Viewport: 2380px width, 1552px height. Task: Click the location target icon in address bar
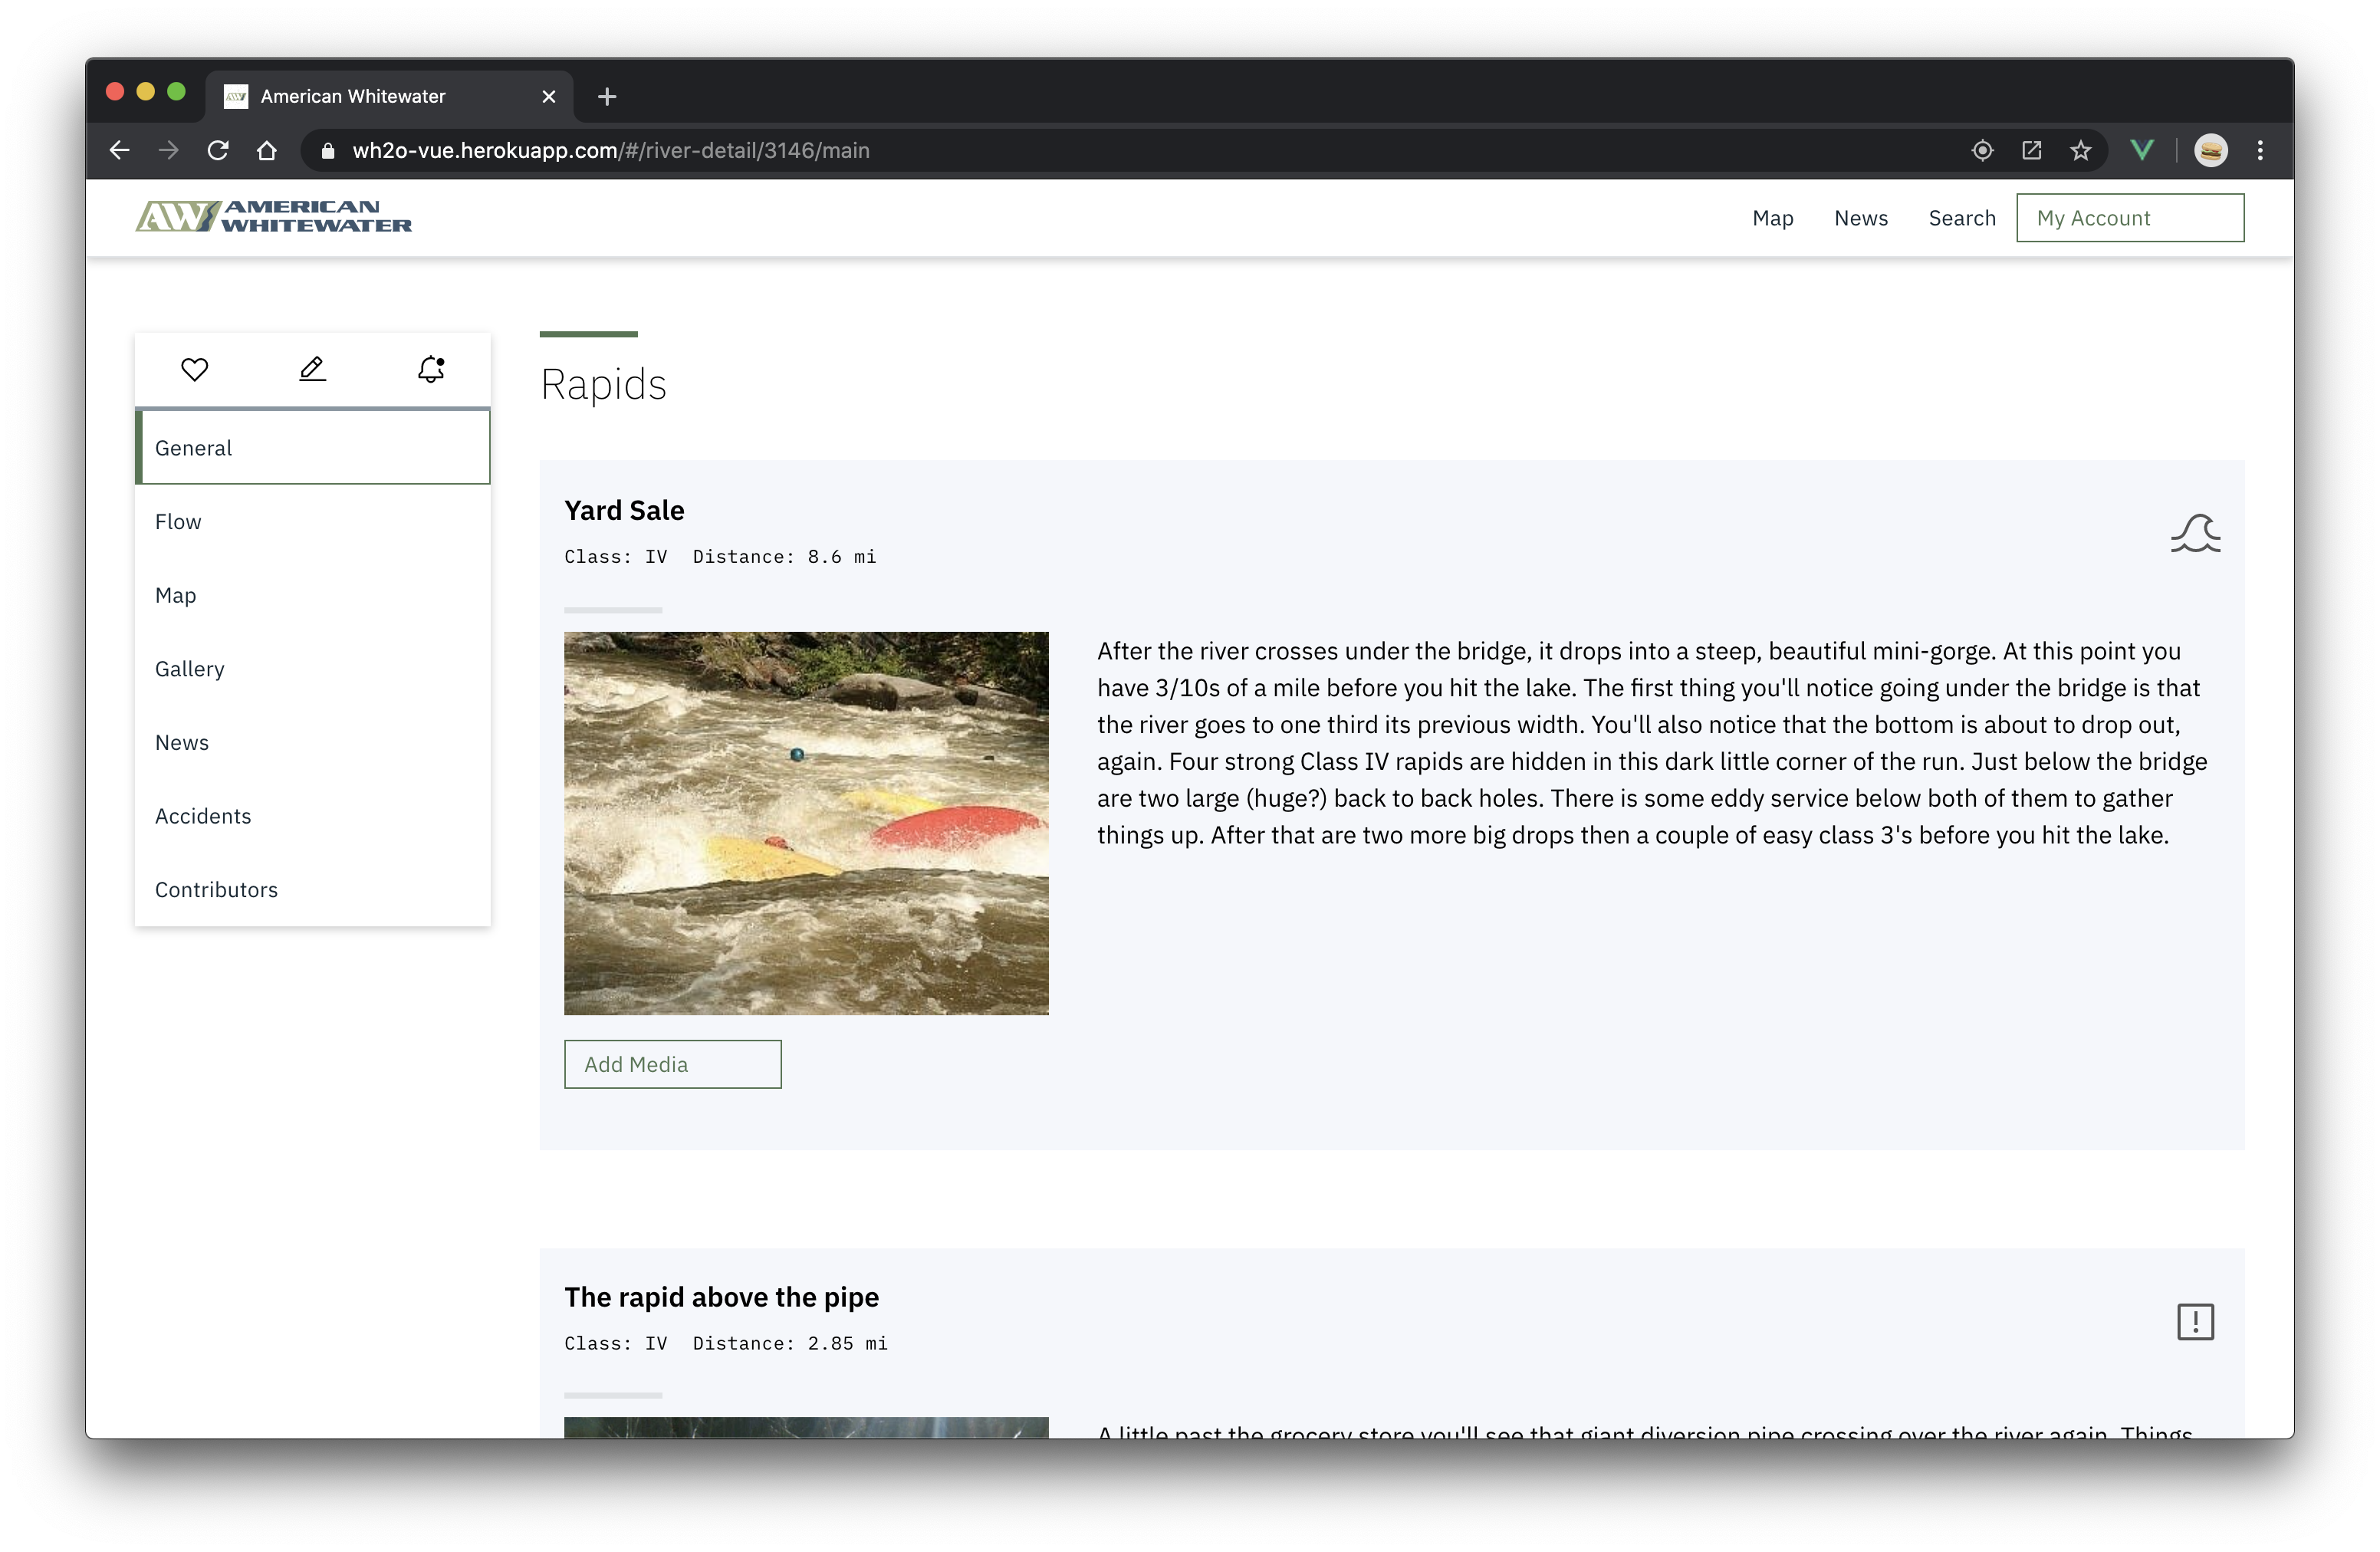1982,150
